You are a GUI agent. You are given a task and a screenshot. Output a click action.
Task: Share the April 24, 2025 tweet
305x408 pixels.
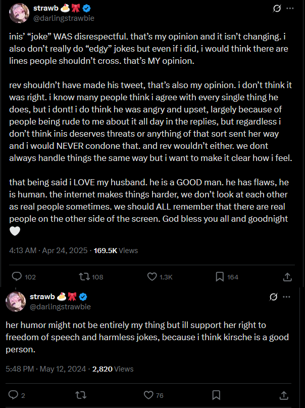[287, 277]
